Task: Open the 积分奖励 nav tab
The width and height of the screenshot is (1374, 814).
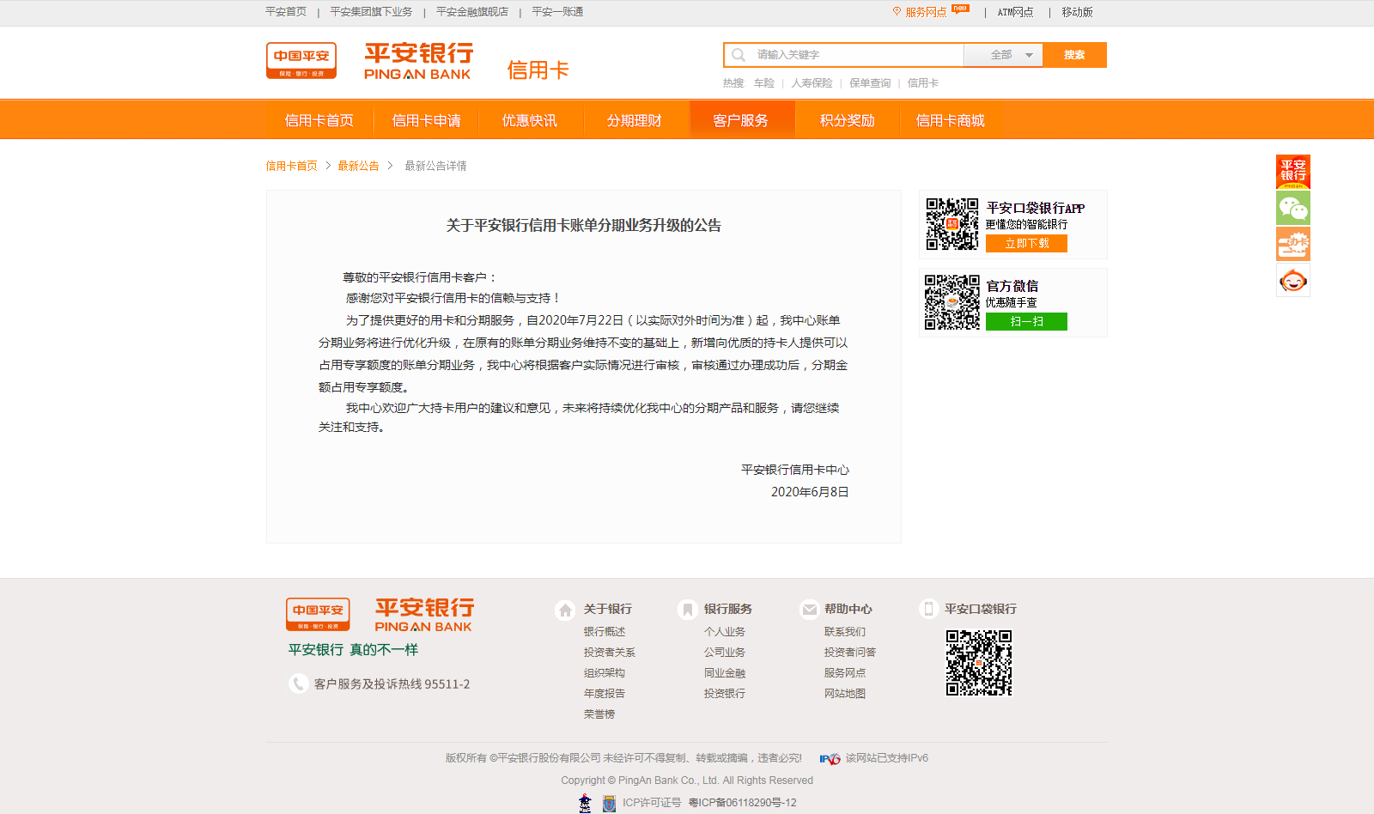Action: pyautogui.click(x=847, y=120)
